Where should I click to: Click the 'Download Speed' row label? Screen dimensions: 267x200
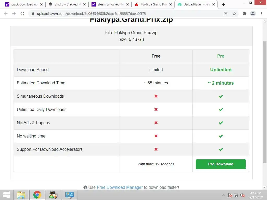tap(33, 70)
